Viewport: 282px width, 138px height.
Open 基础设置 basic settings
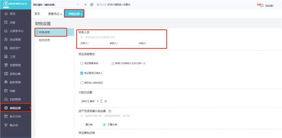16,108
